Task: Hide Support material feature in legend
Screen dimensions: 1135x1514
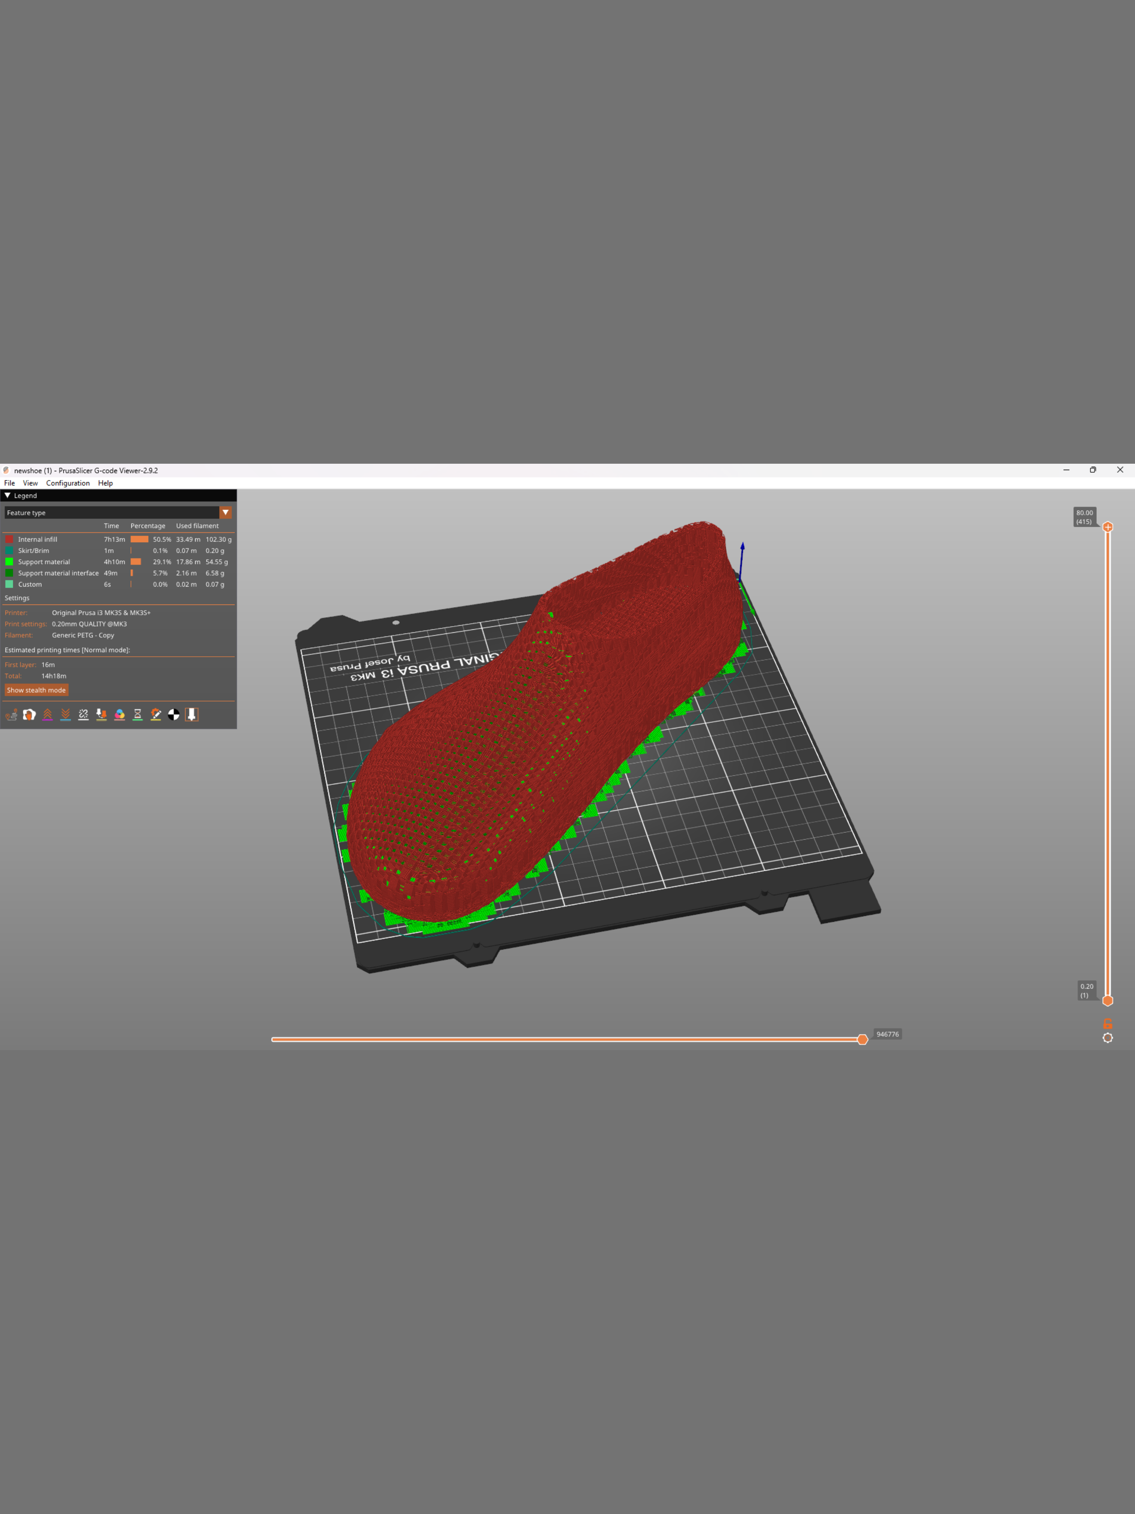Action: click(x=44, y=562)
